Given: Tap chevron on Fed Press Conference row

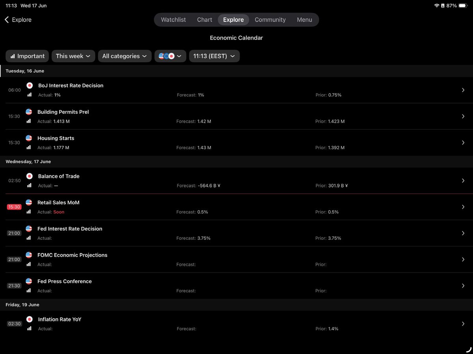Looking at the screenshot, I should pyautogui.click(x=463, y=286).
